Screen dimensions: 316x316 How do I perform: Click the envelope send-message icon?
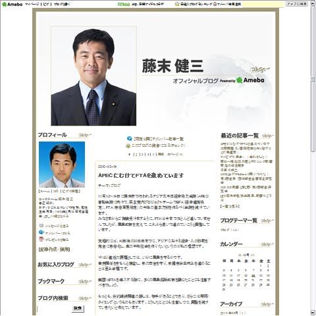coord(41,226)
